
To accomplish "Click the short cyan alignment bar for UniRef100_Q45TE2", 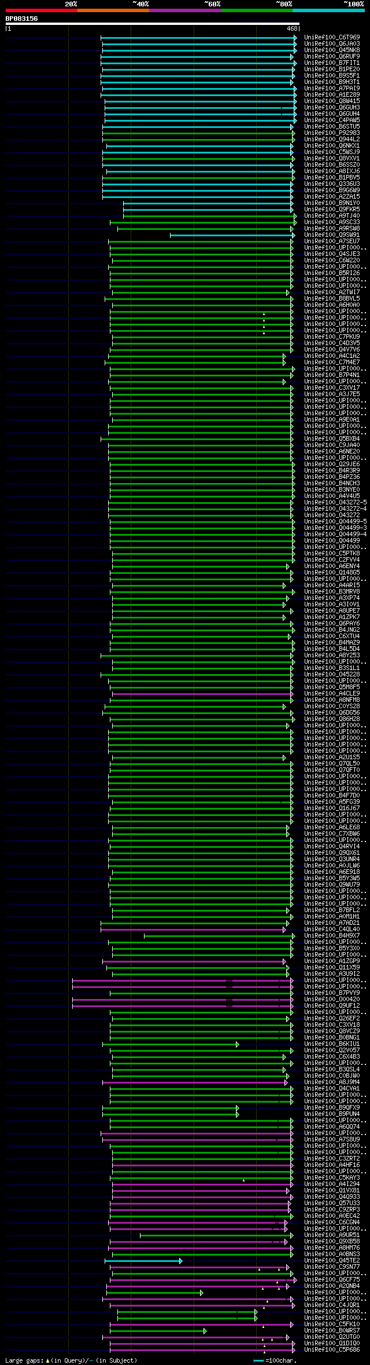I will pyautogui.click(x=143, y=1261).
